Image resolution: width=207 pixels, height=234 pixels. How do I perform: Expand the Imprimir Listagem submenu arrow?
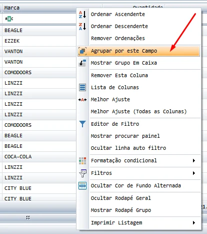pyautogui.click(x=194, y=222)
